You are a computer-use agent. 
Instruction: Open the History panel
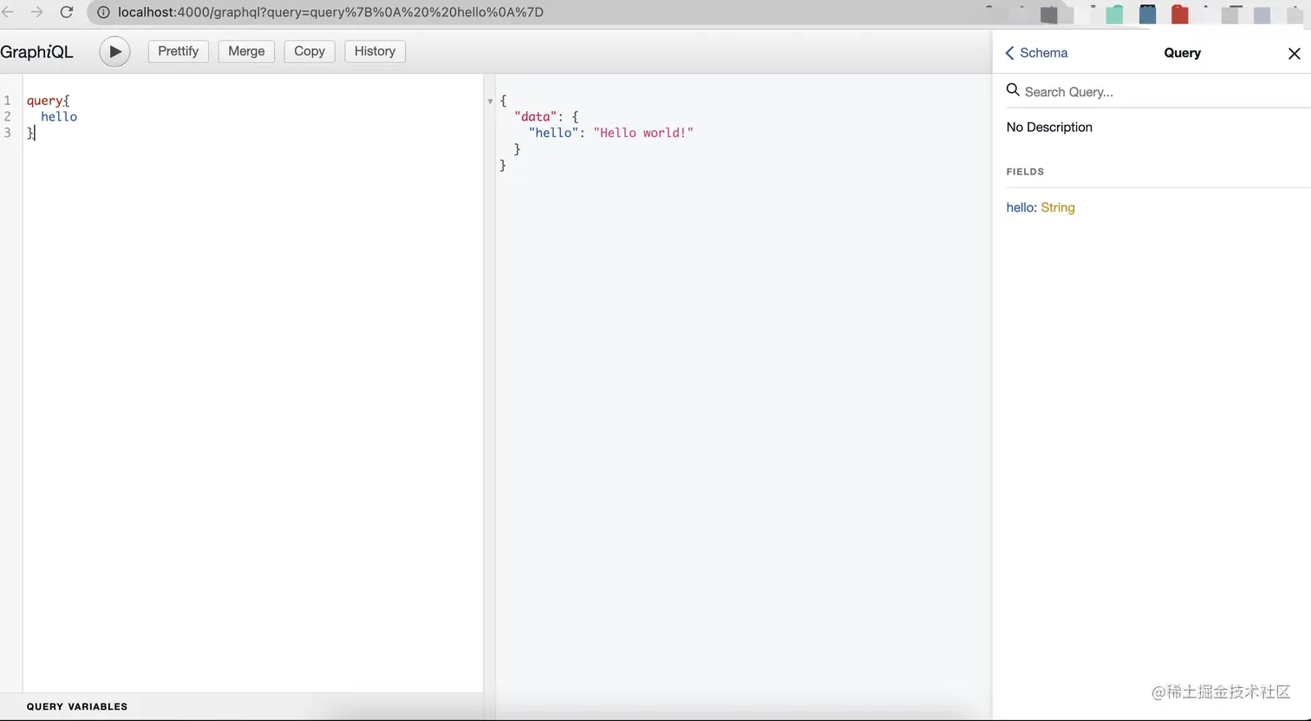(375, 51)
